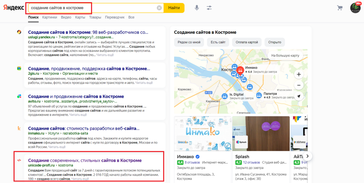364x183 pixels.
Task: Click the map geolocation arrow button
Action: pyautogui.click(x=299, y=97)
